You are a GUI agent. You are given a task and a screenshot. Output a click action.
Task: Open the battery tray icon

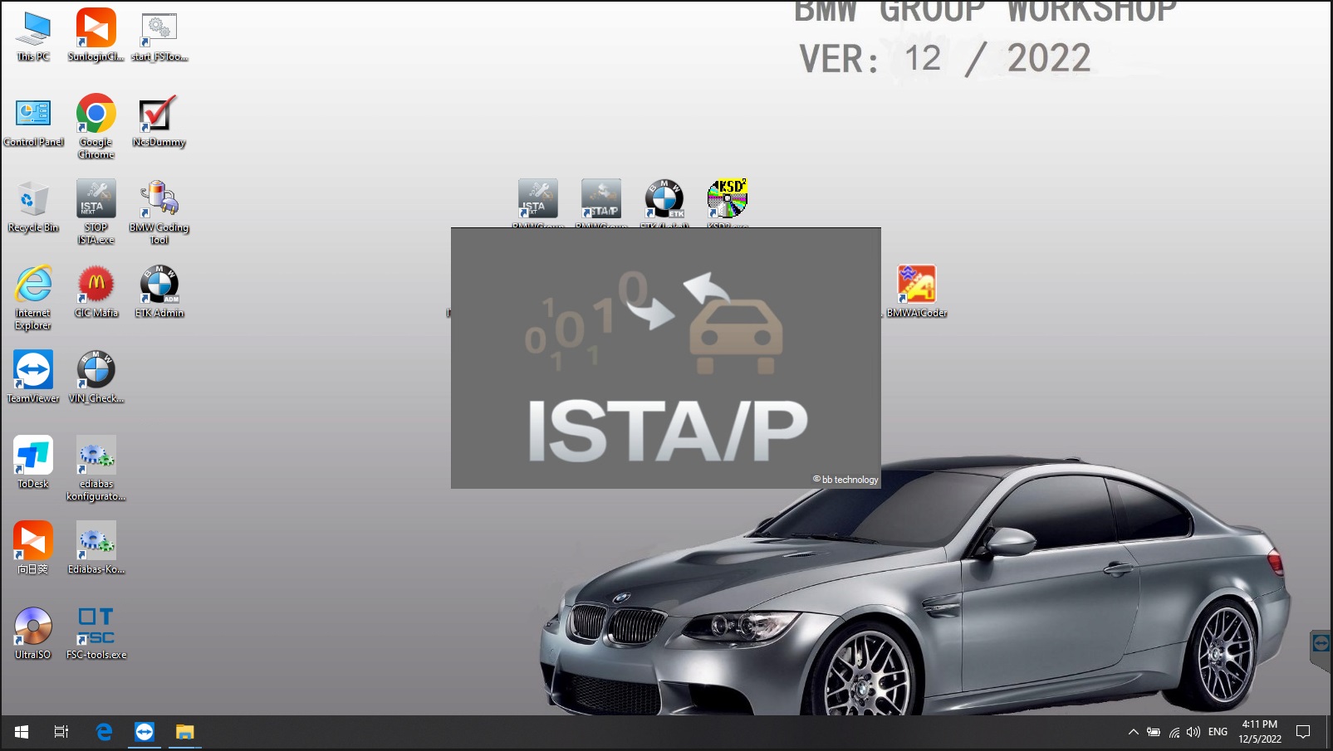click(1154, 732)
